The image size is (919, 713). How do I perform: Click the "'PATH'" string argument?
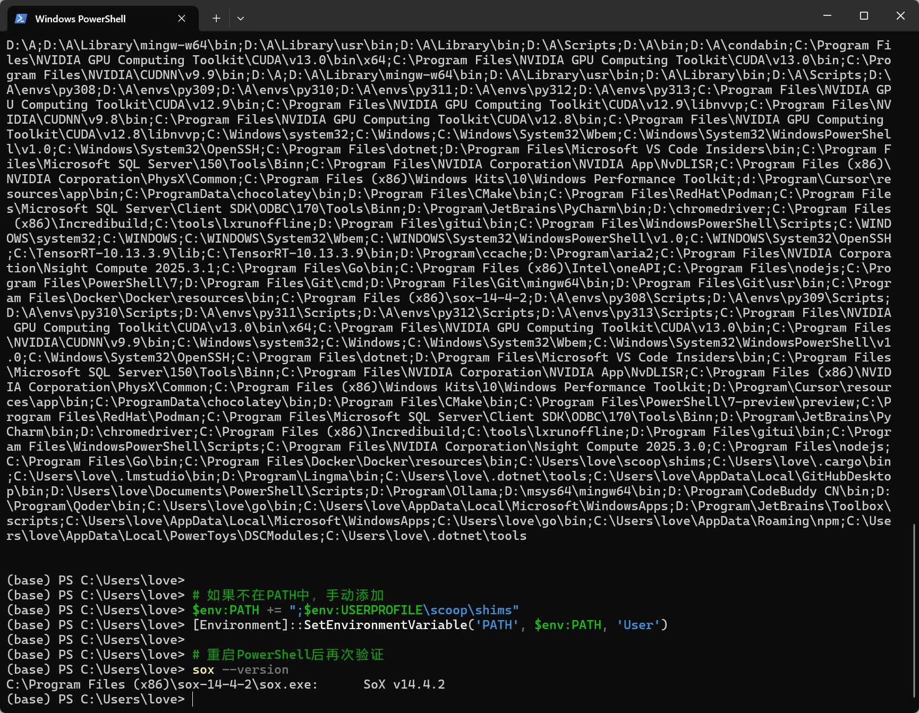point(497,625)
